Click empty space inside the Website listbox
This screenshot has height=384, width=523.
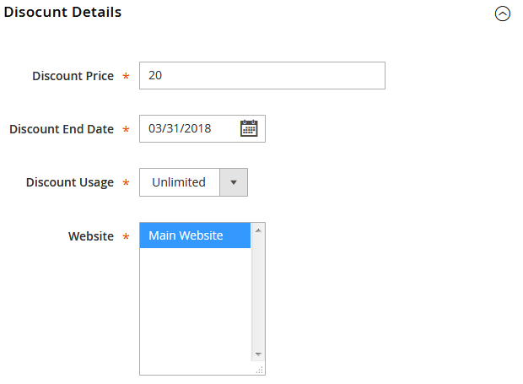tap(195, 312)
